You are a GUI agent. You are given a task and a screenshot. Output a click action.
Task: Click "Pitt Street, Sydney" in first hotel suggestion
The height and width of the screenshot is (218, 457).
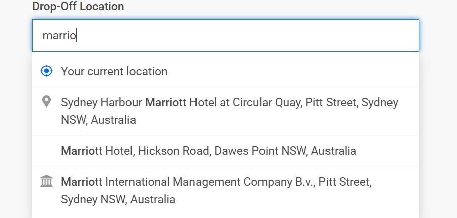(x=352, y=103)
